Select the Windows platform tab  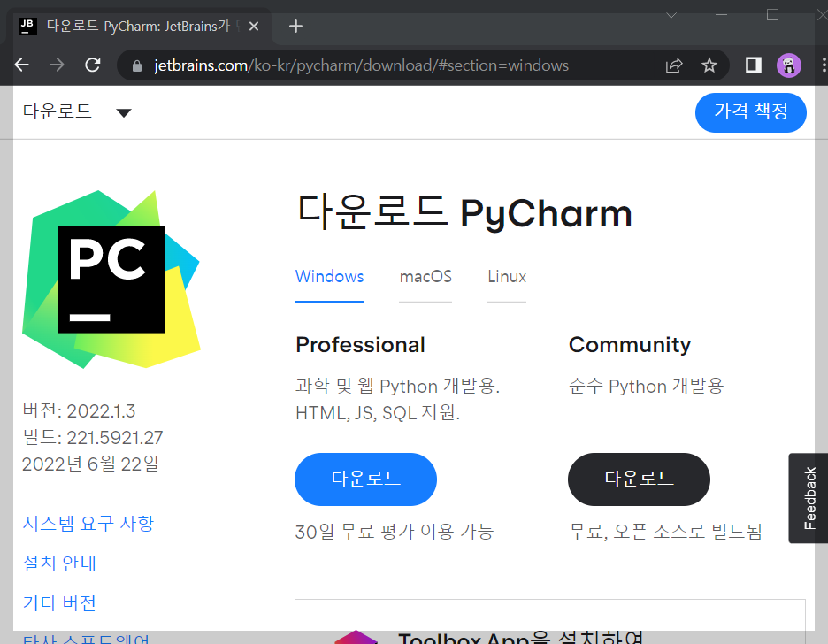click(x=329, y=277)
